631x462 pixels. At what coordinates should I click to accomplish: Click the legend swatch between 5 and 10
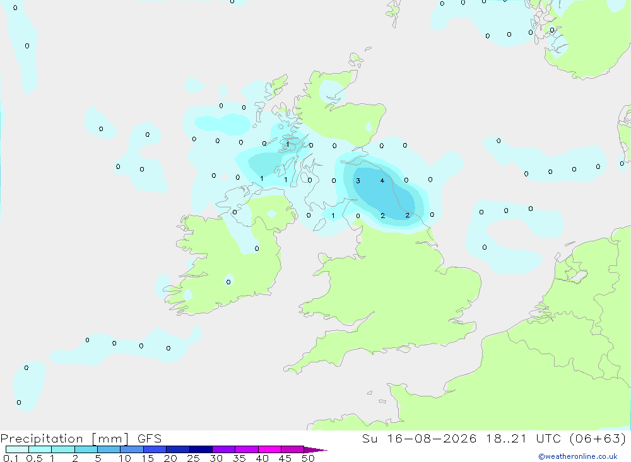pyautogui.click(x=109, y=449)
